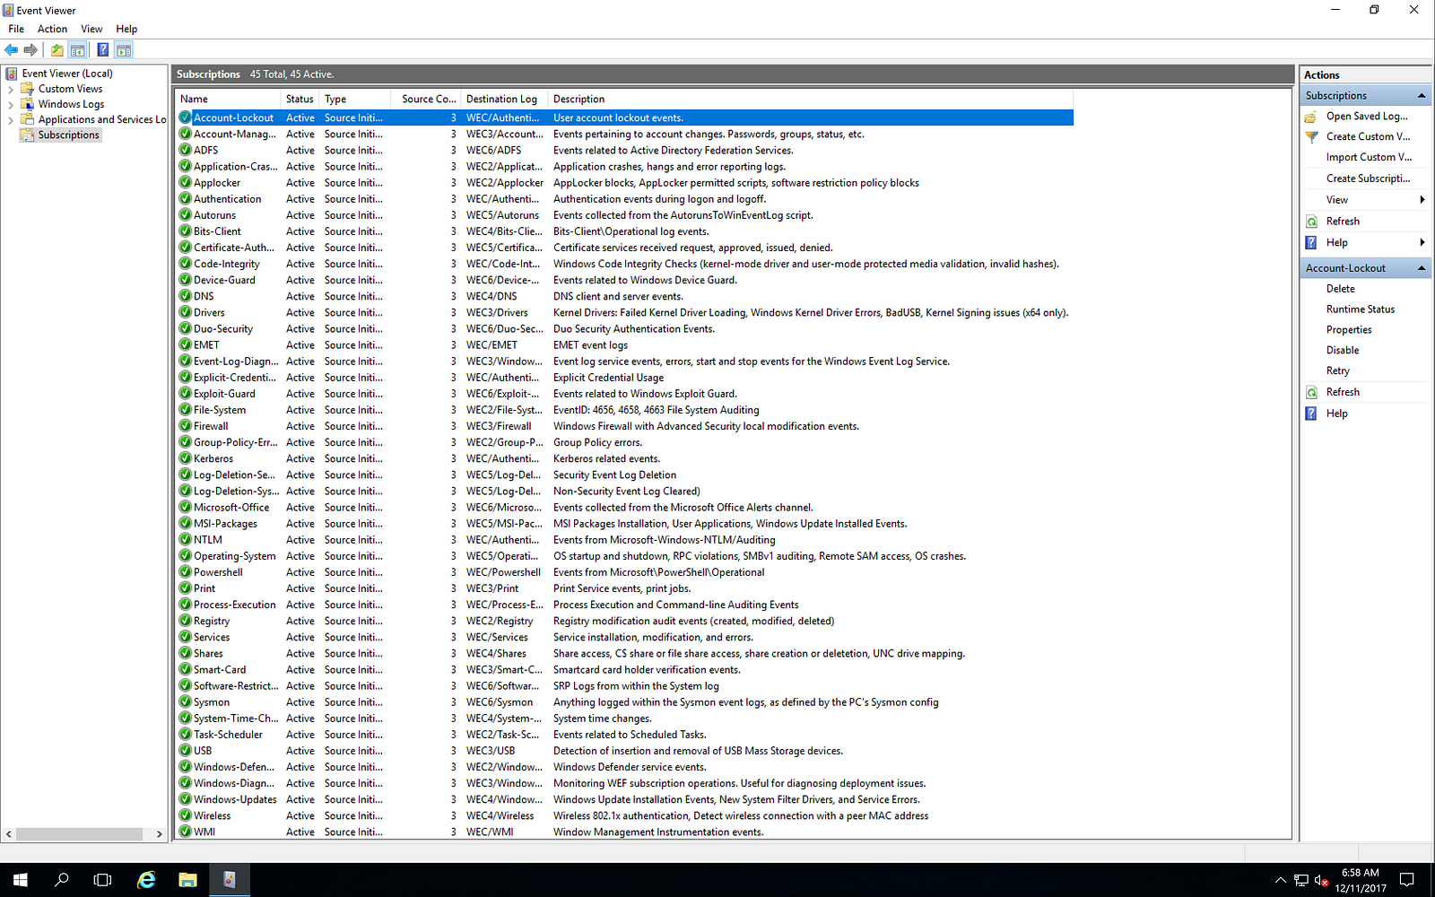Click Refresh icon under Subscriptions actions
This screenshot has height=897, width=1435.
[1311, 222]
